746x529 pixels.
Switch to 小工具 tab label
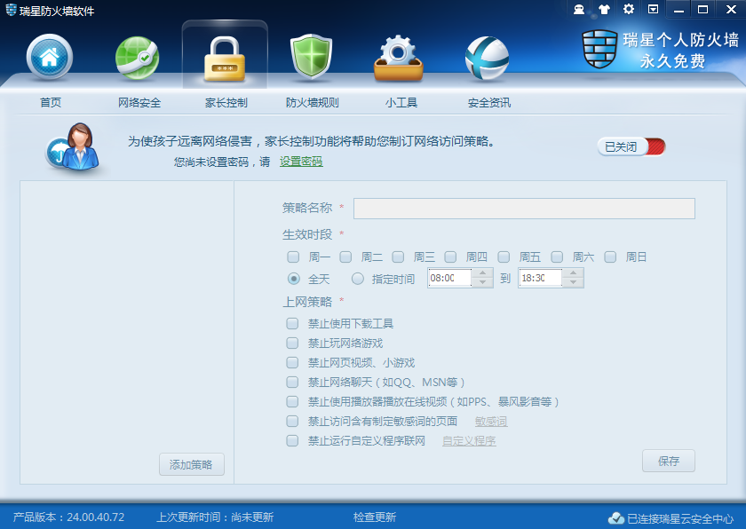[x=401, y=103]
